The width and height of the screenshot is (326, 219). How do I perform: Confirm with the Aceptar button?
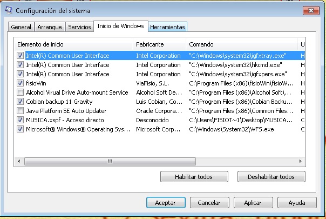[x=166, y=203]
